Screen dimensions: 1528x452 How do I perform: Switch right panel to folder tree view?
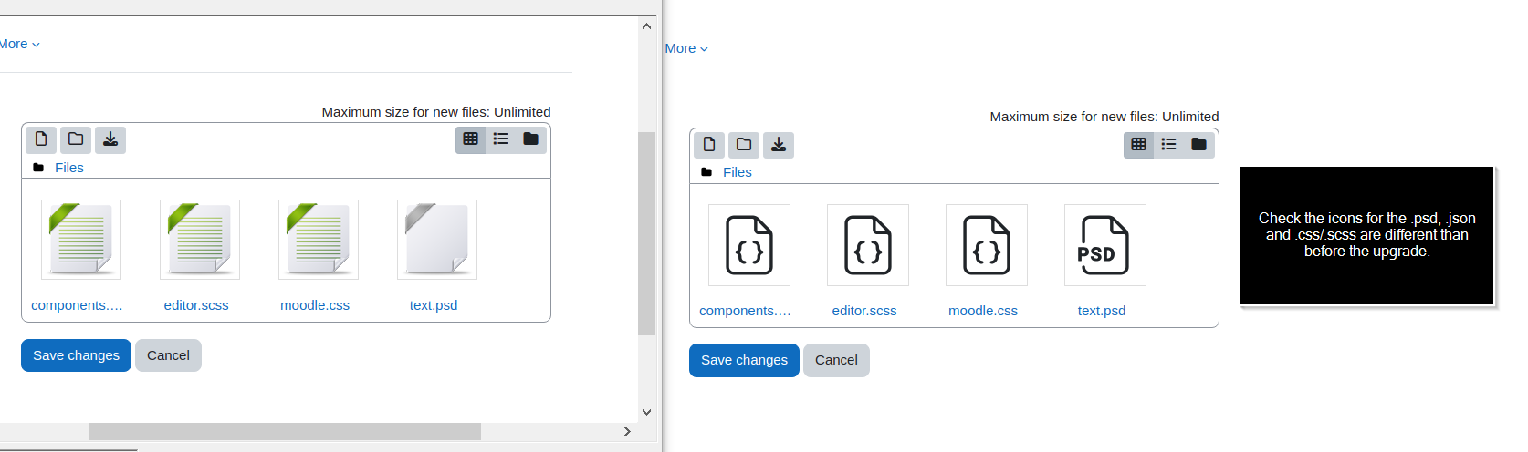point(1198,145)
